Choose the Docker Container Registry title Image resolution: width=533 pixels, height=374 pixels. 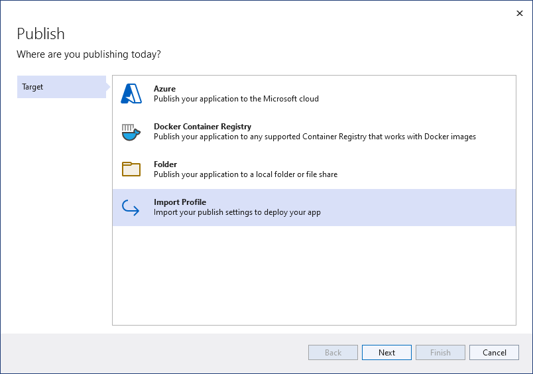203,127
